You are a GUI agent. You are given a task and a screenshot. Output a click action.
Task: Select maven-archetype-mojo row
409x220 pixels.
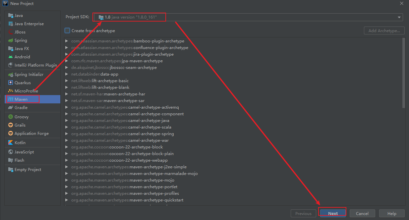233,180
